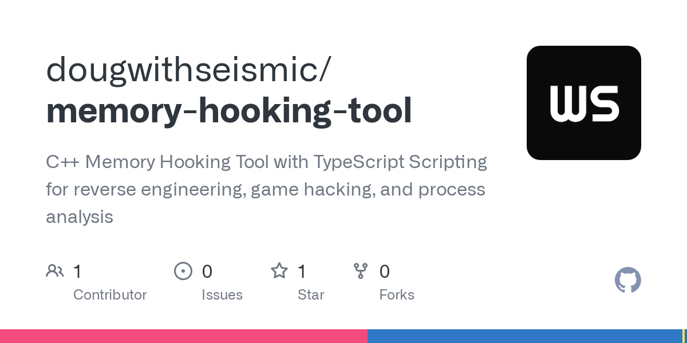The height and width of the screenshot is (343, 687).
Task: Click the contributor count number 1
Action: [x=78, y=272]
